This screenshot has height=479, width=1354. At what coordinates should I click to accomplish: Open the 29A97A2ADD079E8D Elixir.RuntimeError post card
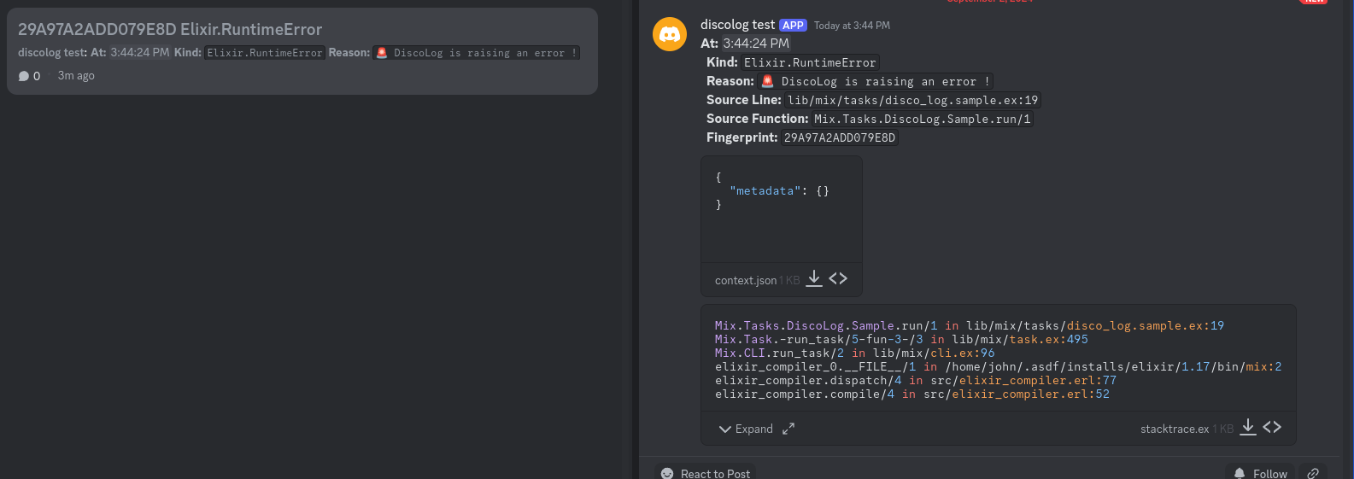click(302, 51)
